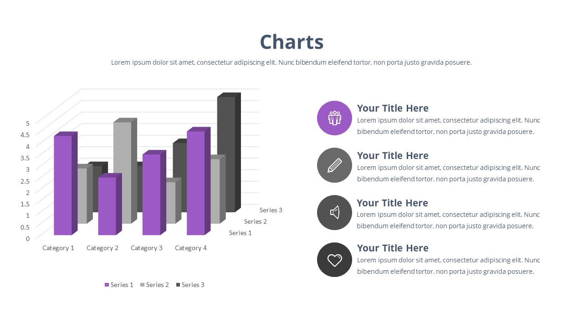
Task: Click the megaphone speaker icon
Action: click(x=334, y=212)
